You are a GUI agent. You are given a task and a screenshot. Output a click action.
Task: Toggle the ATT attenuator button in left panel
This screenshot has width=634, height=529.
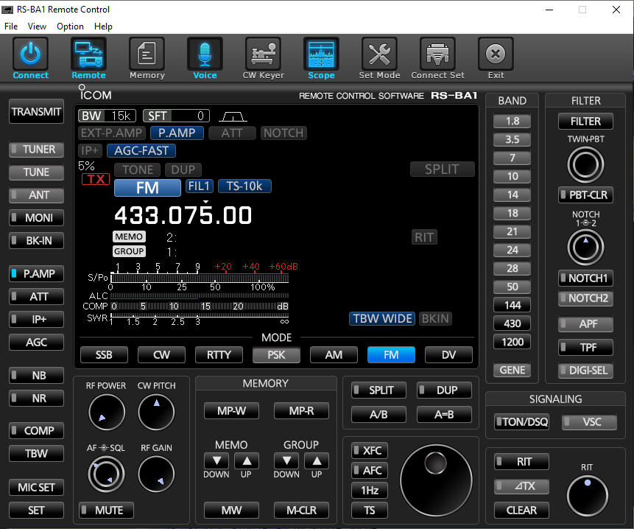click(x=36, y=297)
